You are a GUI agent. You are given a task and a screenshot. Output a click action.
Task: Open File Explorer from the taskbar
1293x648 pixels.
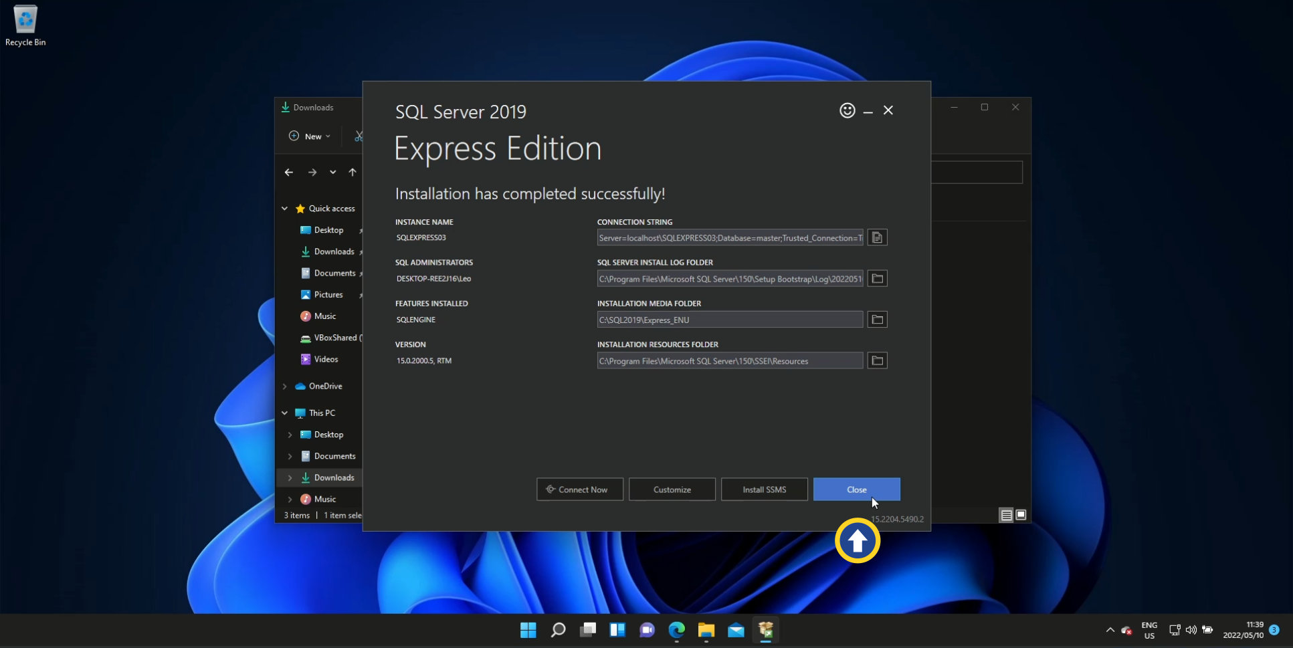706,630
